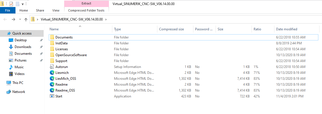Switch to the View ribbon tab

pos(56,10)
